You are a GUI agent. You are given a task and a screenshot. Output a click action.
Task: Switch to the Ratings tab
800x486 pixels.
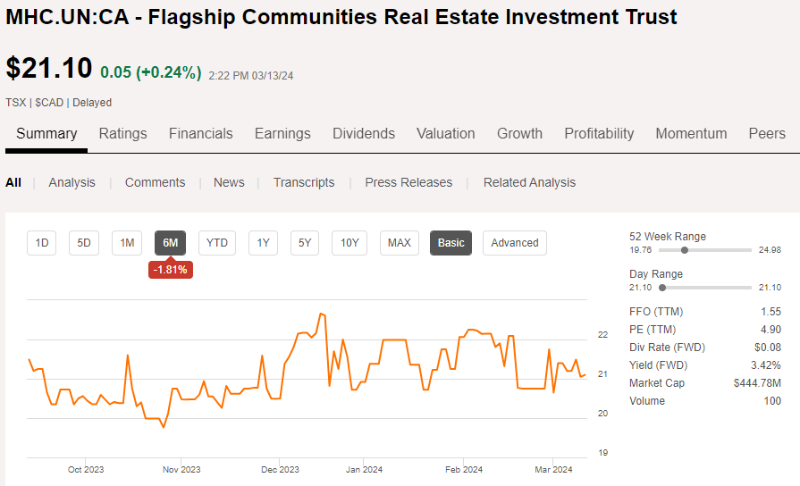coord(123,134)
